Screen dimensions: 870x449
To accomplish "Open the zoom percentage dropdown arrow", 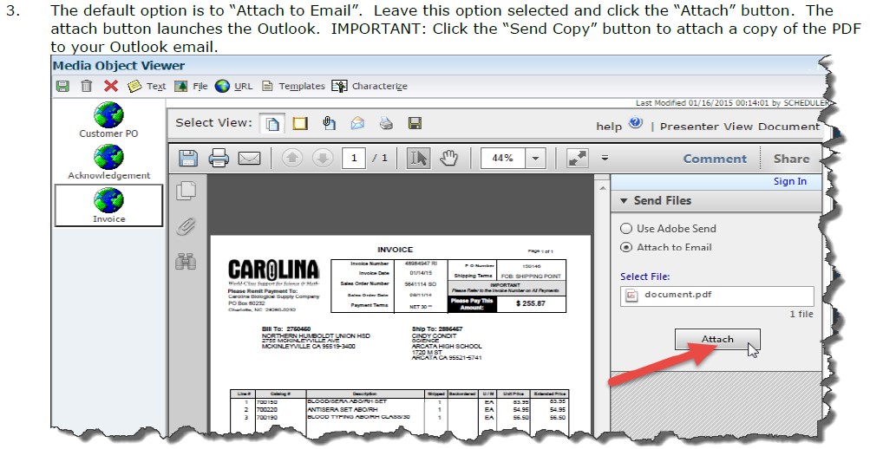I will [535, 158].
